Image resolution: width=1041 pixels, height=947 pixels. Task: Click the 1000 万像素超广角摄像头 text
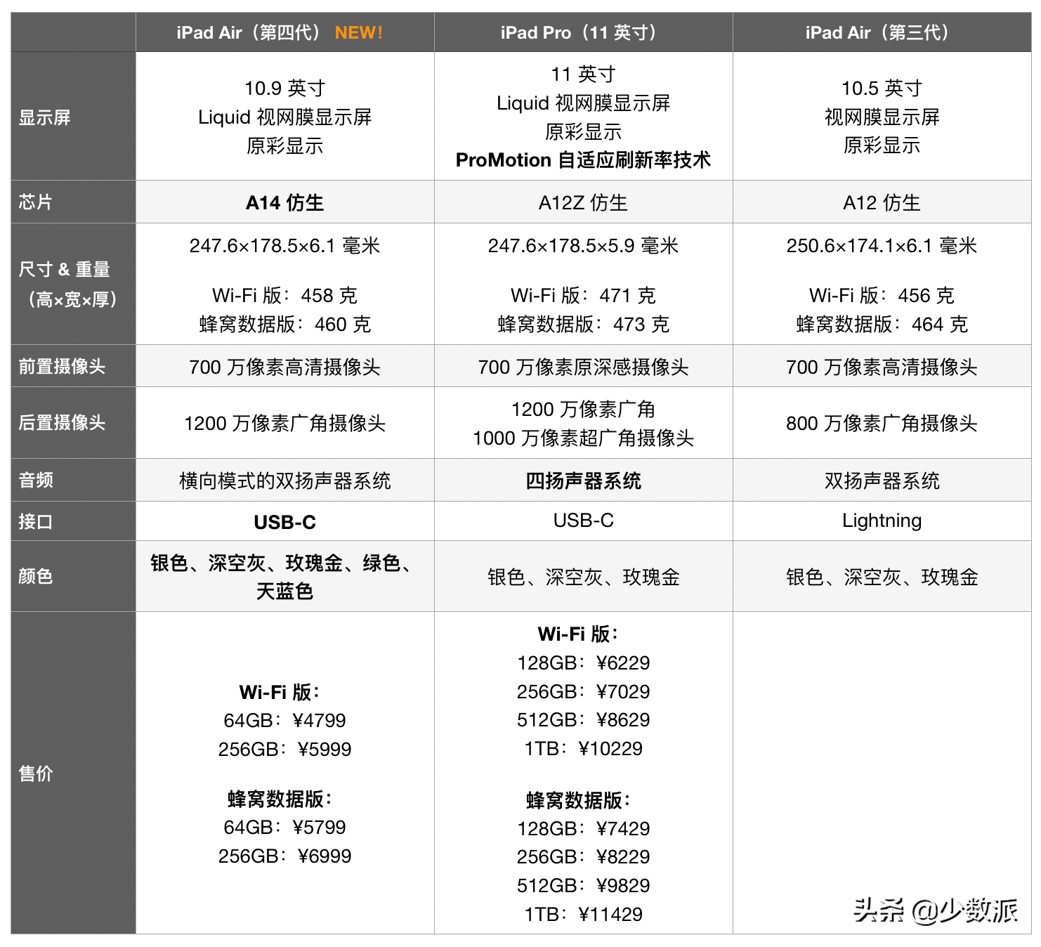click(583, 438)
